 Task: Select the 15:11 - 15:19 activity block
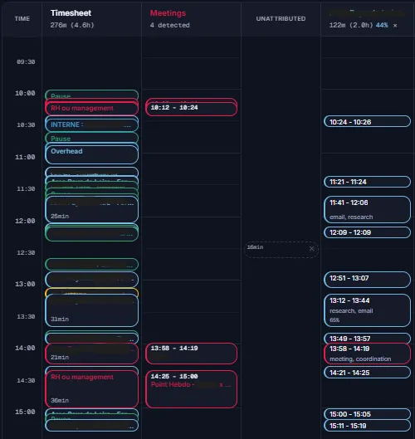(x=367, y=426)
